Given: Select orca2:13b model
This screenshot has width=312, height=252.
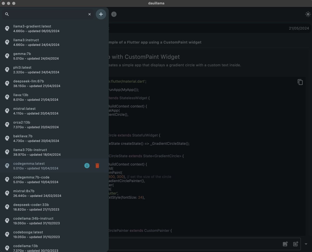Looking at the screenshot, I should point(54,125).
